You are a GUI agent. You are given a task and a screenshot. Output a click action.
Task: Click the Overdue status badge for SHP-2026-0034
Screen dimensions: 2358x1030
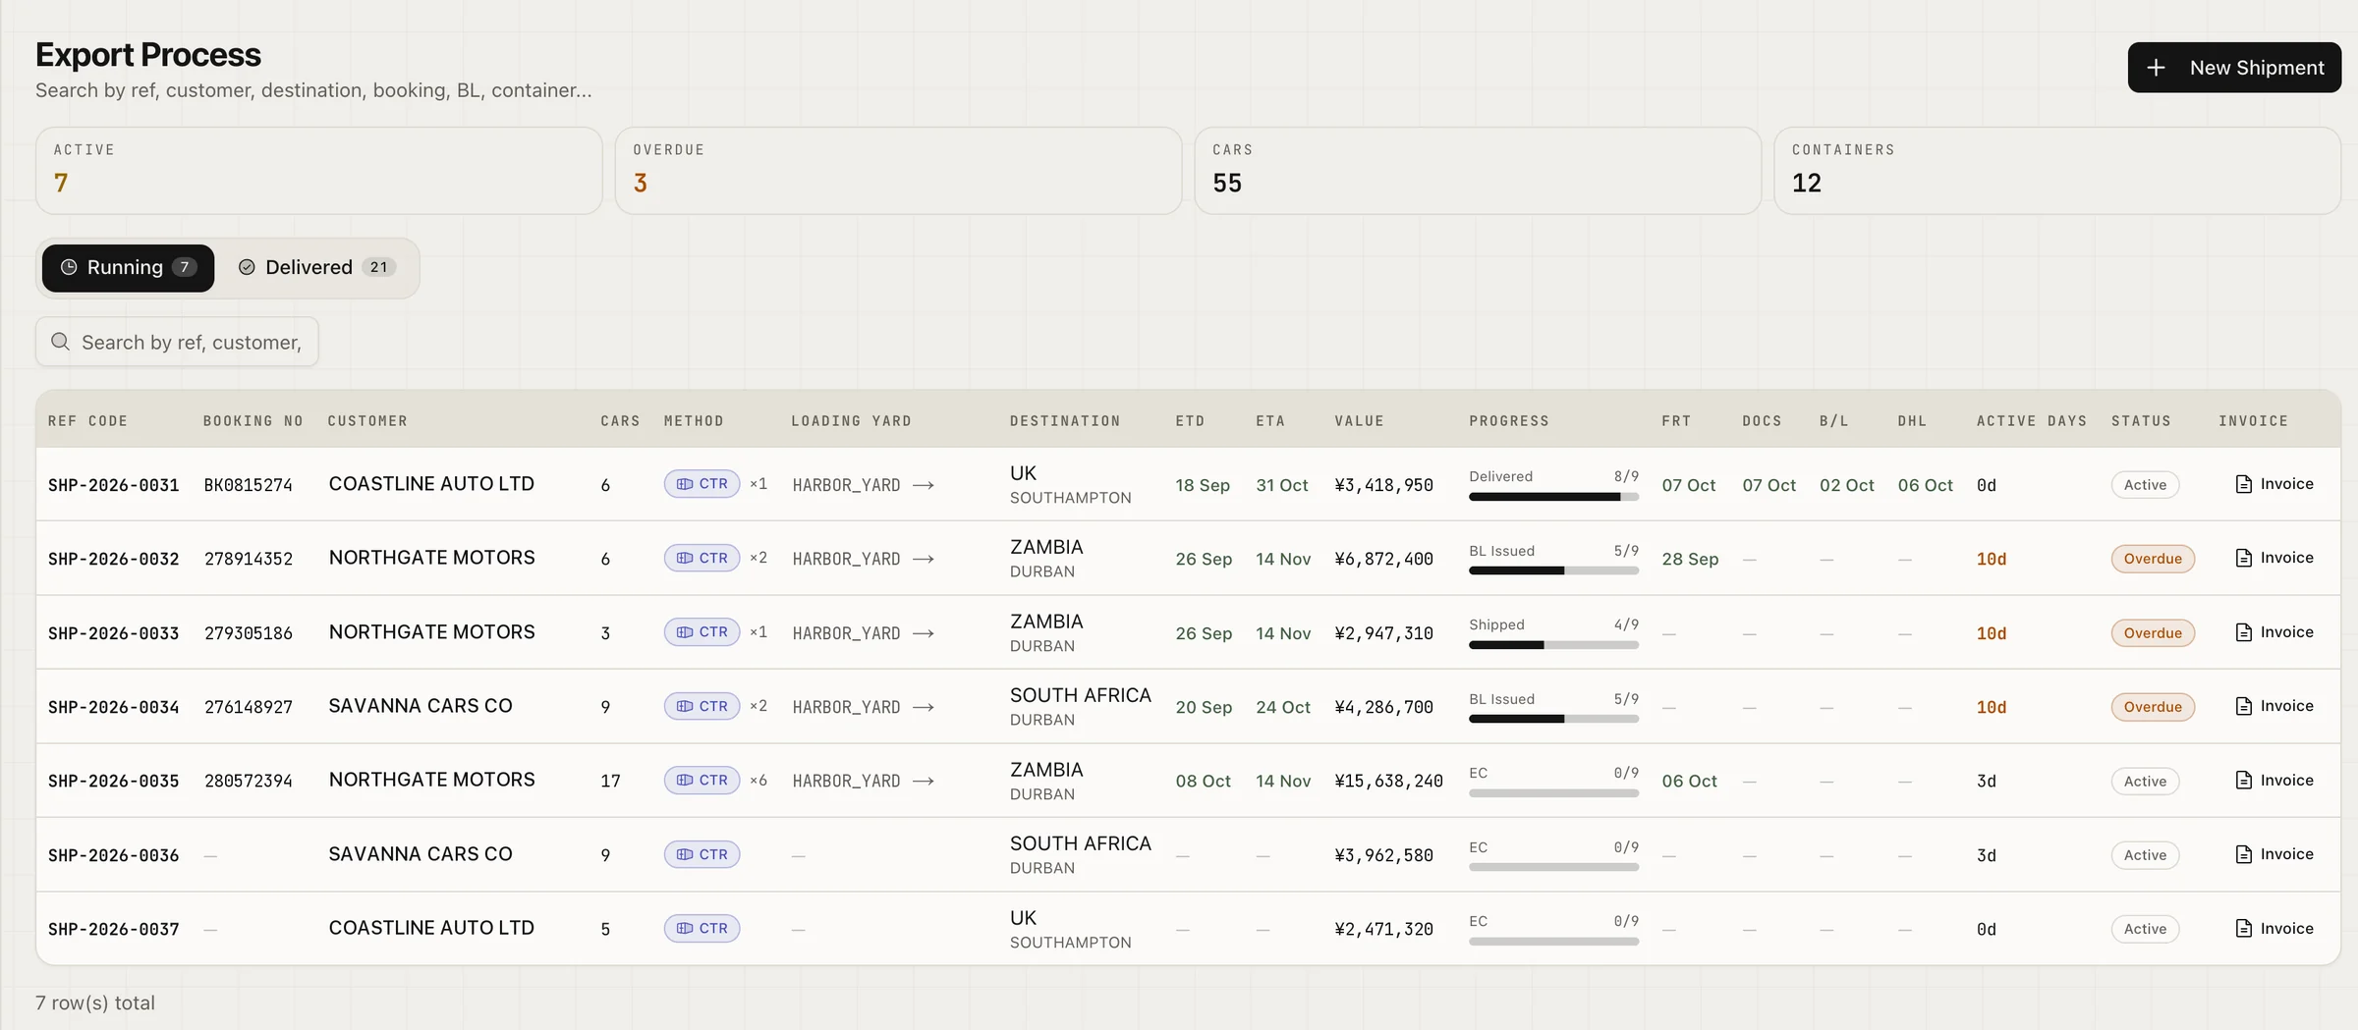pos(2153,707)
